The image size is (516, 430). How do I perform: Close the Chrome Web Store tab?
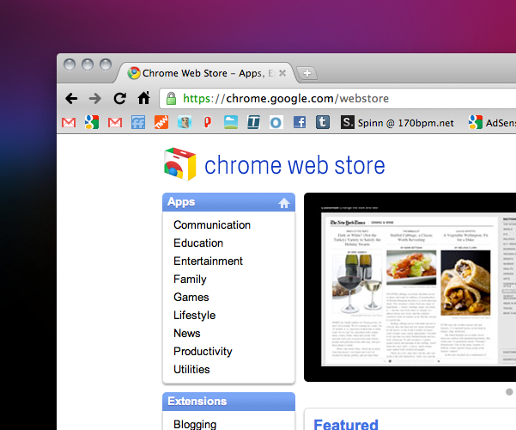(282, 73)
